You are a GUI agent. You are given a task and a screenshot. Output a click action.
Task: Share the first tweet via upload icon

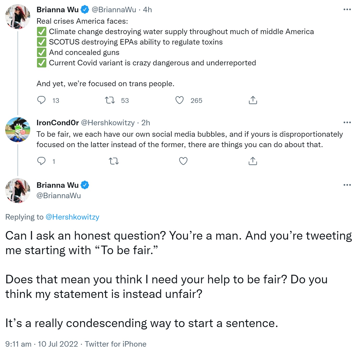click(x=253, y=100)
